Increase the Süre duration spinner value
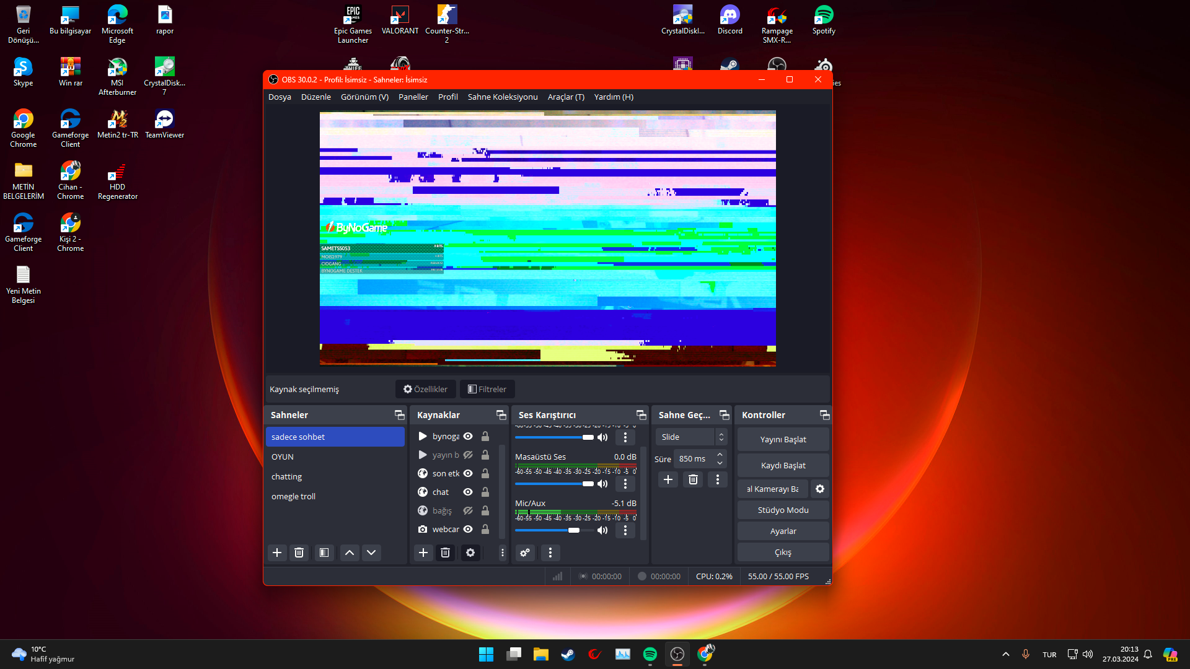 tap(720, 455)
